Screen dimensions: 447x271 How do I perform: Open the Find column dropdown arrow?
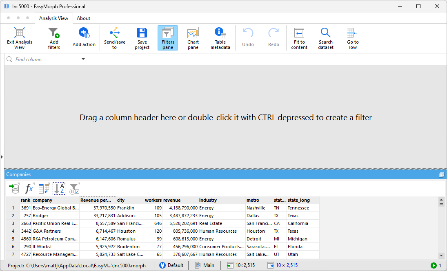click(x=83, y=59)
